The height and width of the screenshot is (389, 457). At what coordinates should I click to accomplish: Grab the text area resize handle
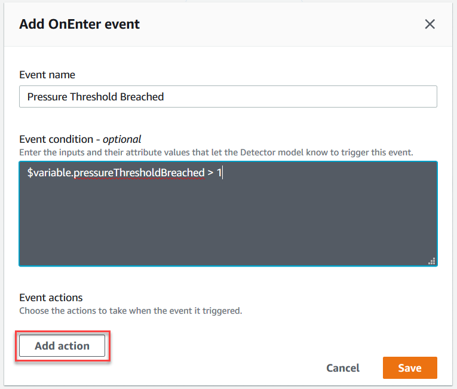click(431, 261)
